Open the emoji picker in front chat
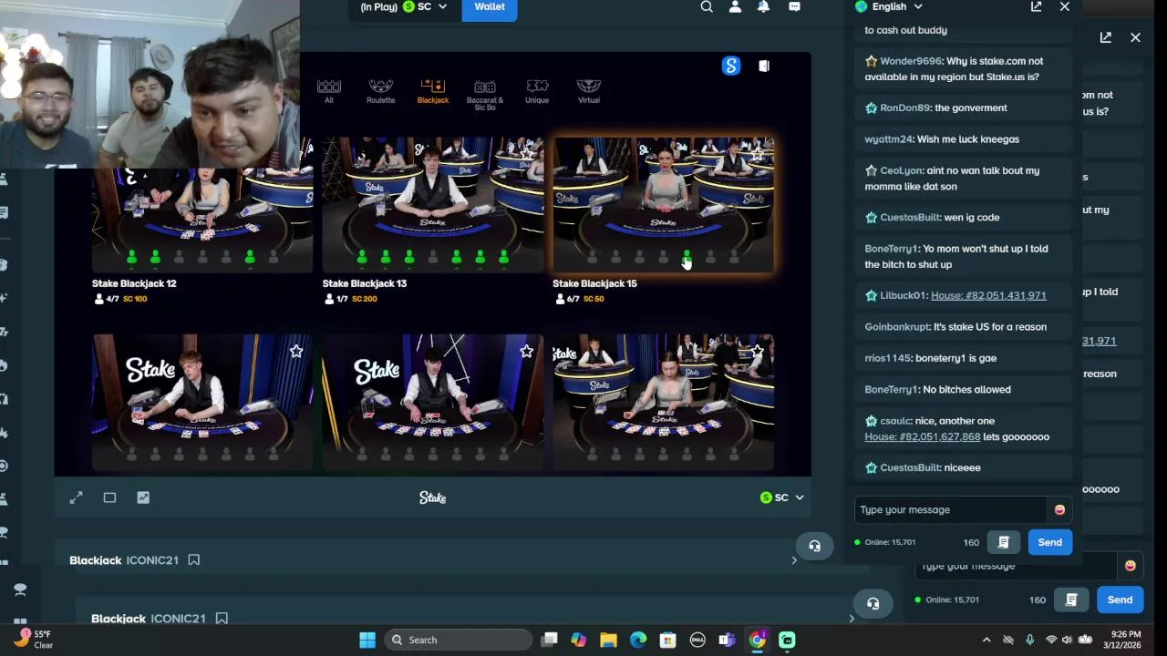Image resolution: width=1167 pixels, height=656 pixels. (x=1059, y=509)
